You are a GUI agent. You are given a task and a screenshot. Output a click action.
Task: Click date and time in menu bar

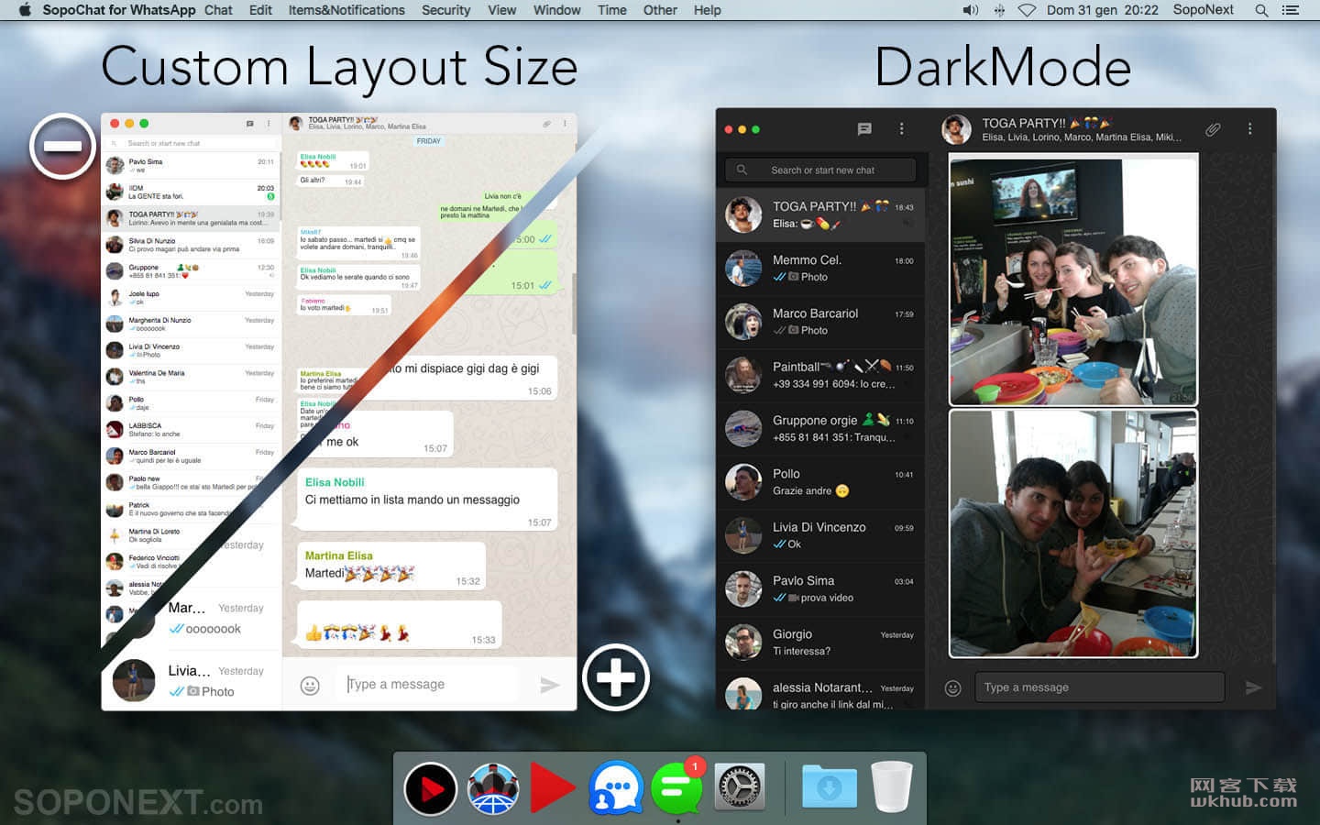pos(1103,10)
